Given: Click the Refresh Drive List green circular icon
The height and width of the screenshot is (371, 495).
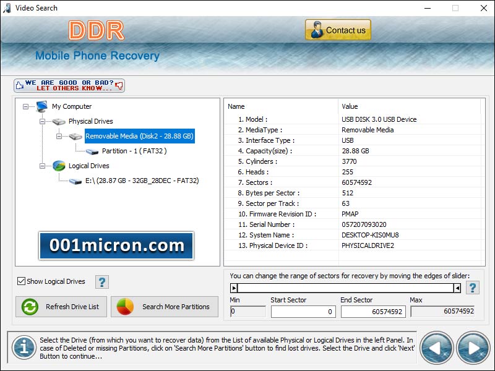Looking at the screenshot, I should coord(30,307).
